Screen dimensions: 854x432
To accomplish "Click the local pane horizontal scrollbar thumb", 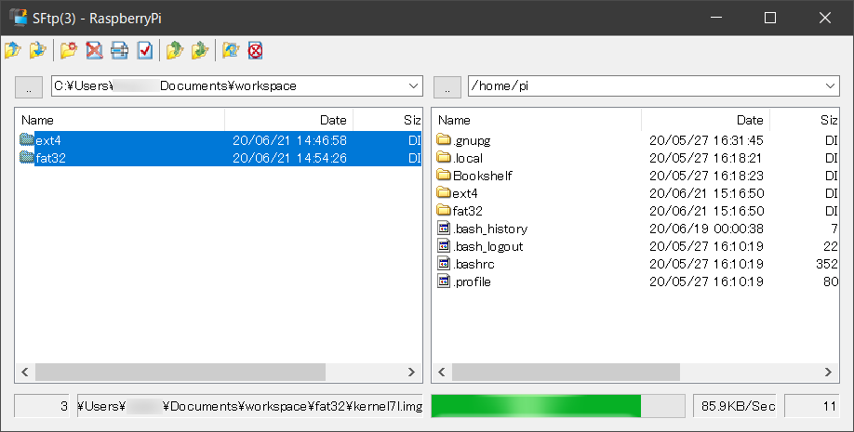I will 180,373.
